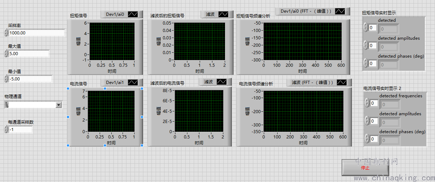Click index box of 'detected' array in 扭矩信号实时显示
435x182 pixels.
373,27
